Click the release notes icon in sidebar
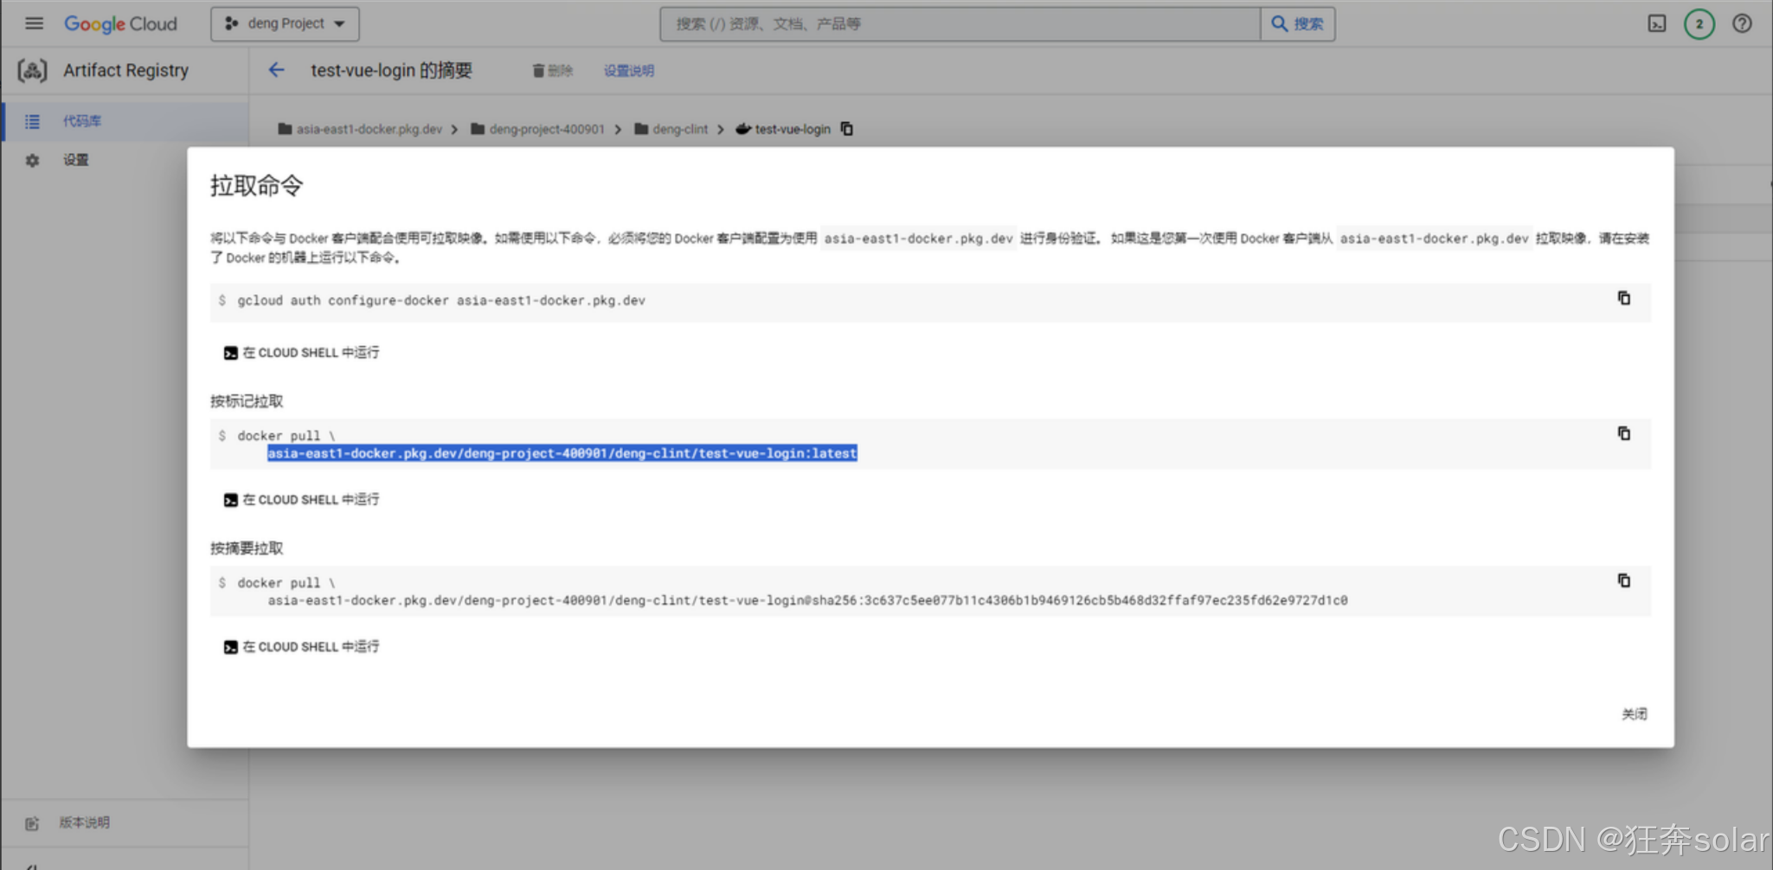The height and width of the screenshot is (870, 1773). point(32,823)
